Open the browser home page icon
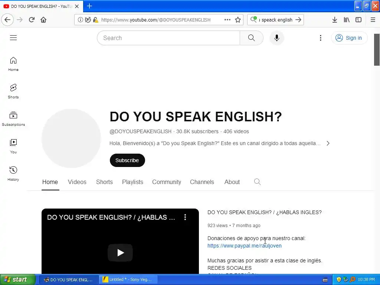380x285 pixels. point(43,20)
